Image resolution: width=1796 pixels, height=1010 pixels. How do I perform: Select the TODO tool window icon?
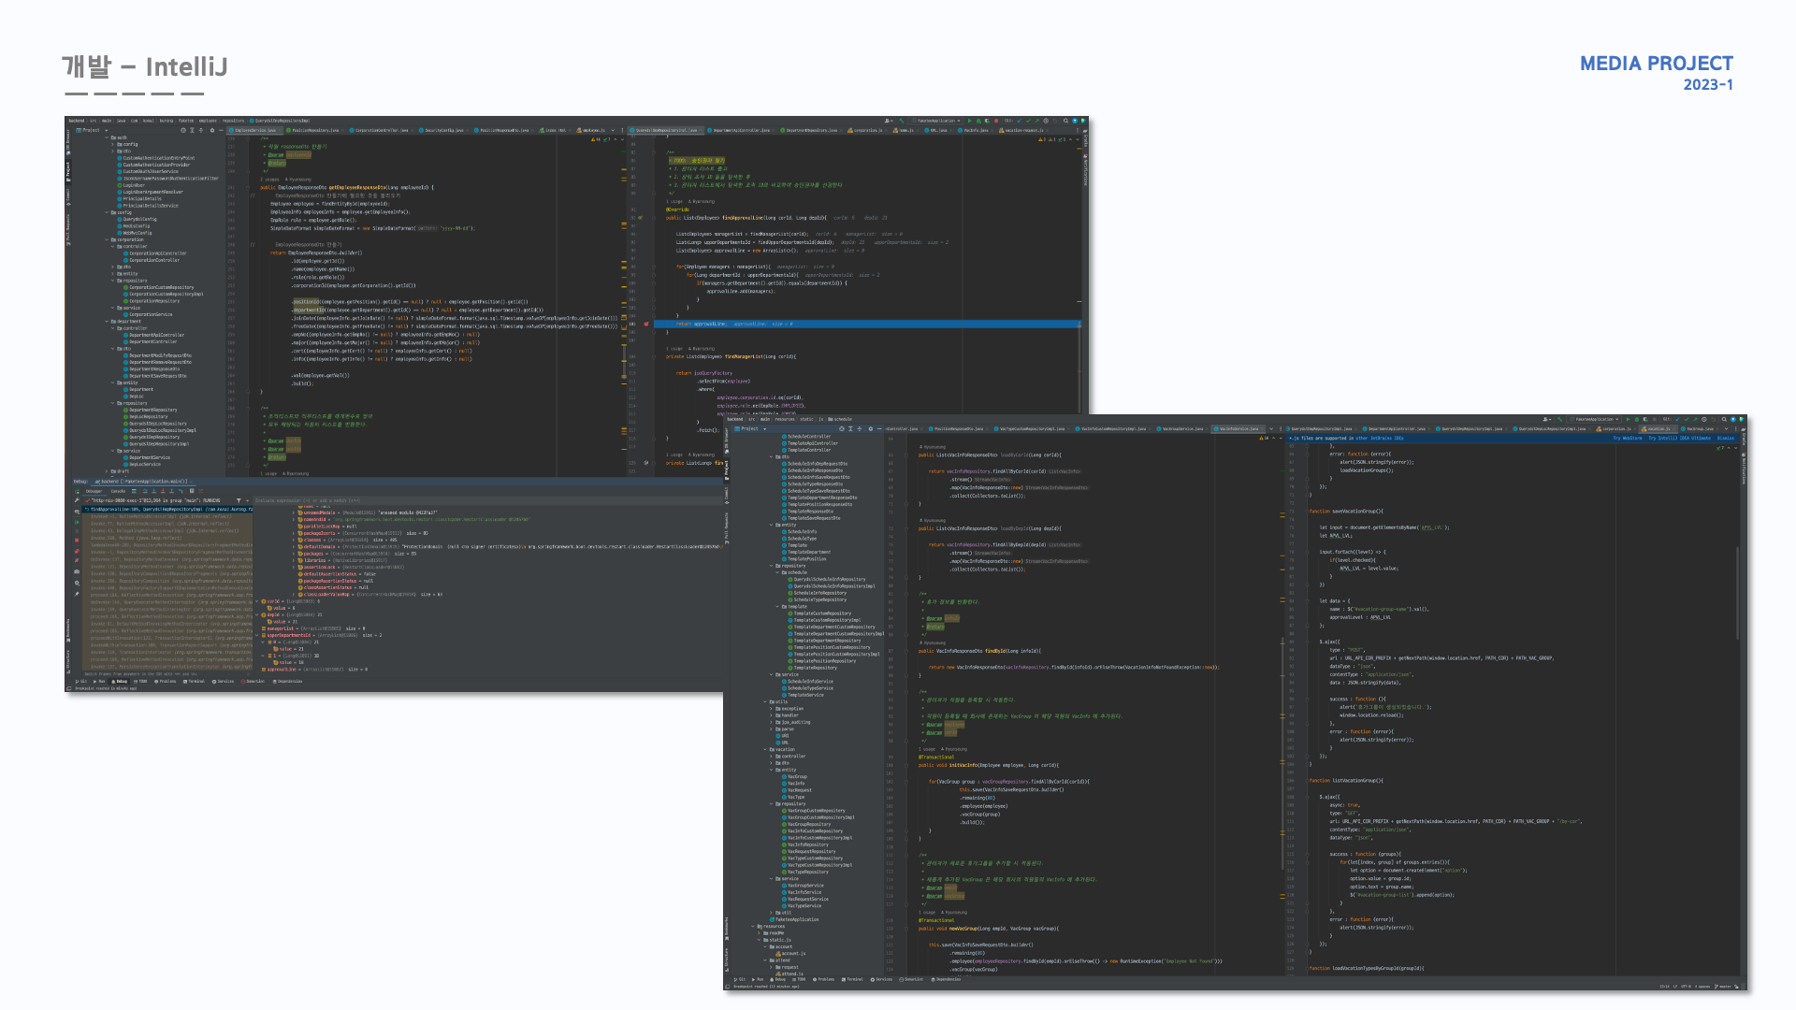[141, 681]
